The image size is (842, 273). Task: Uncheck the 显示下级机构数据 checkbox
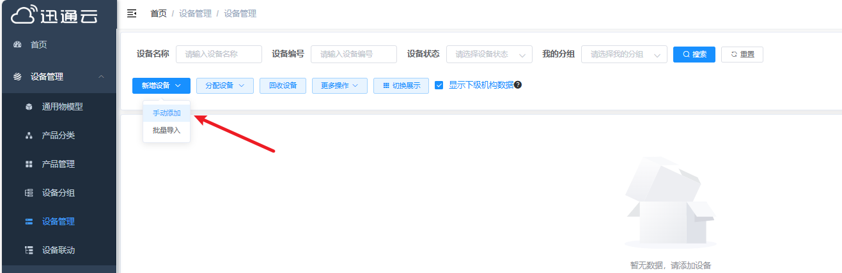tap(439, 85)
